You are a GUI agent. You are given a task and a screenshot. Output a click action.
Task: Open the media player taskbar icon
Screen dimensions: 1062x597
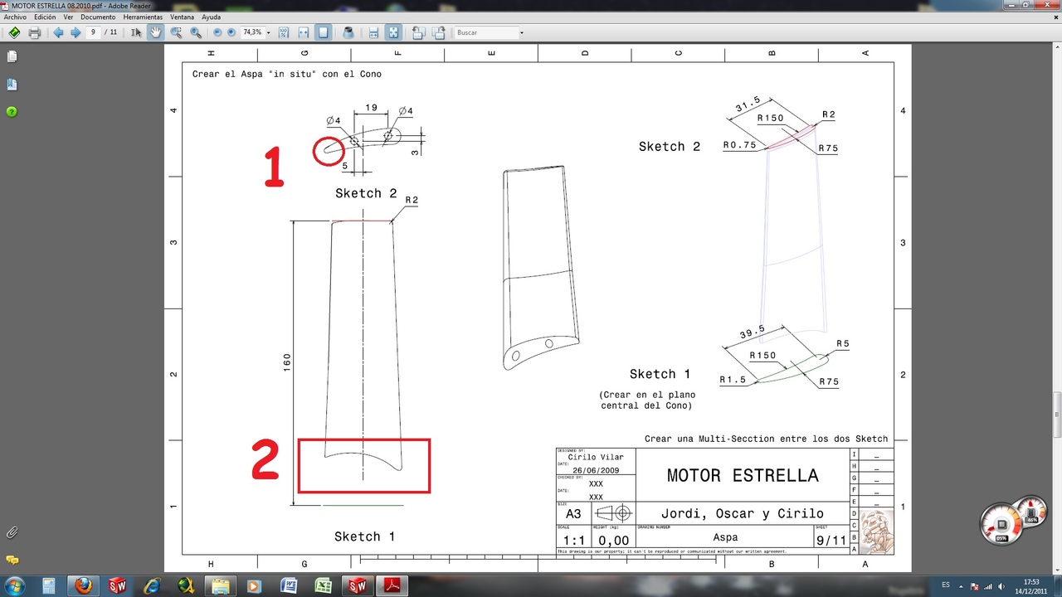pyautogui.click(x=254, y=586)
